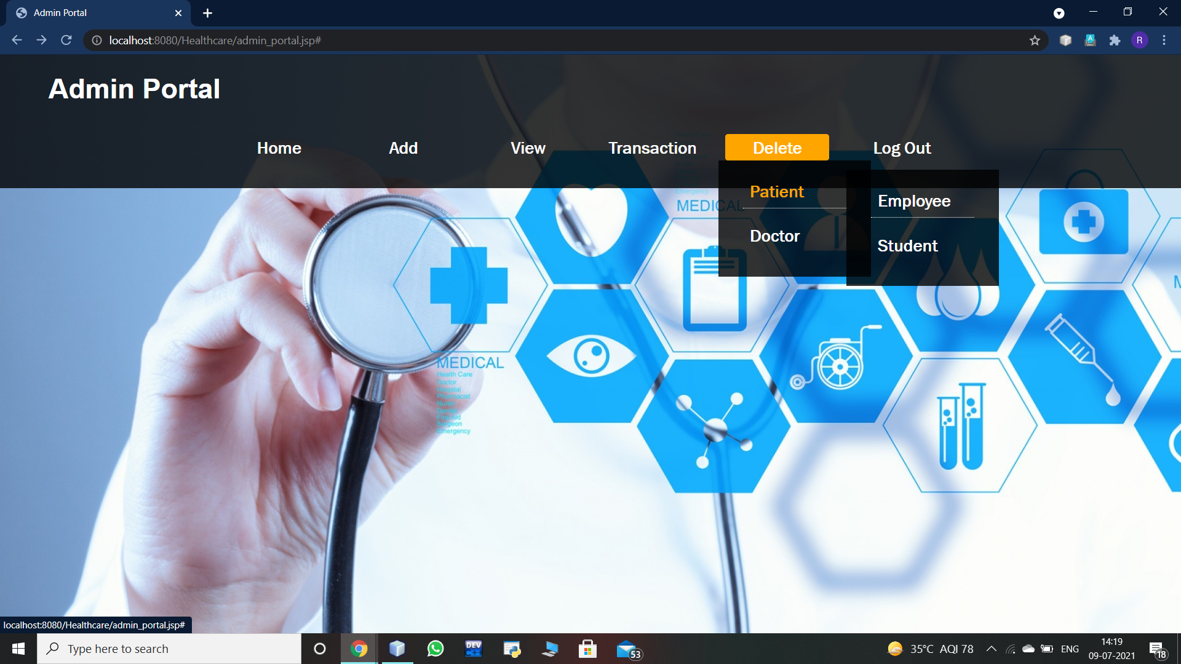Open the computer taskbar app
Screen dimensions: 1181x664
click(550, 649)
